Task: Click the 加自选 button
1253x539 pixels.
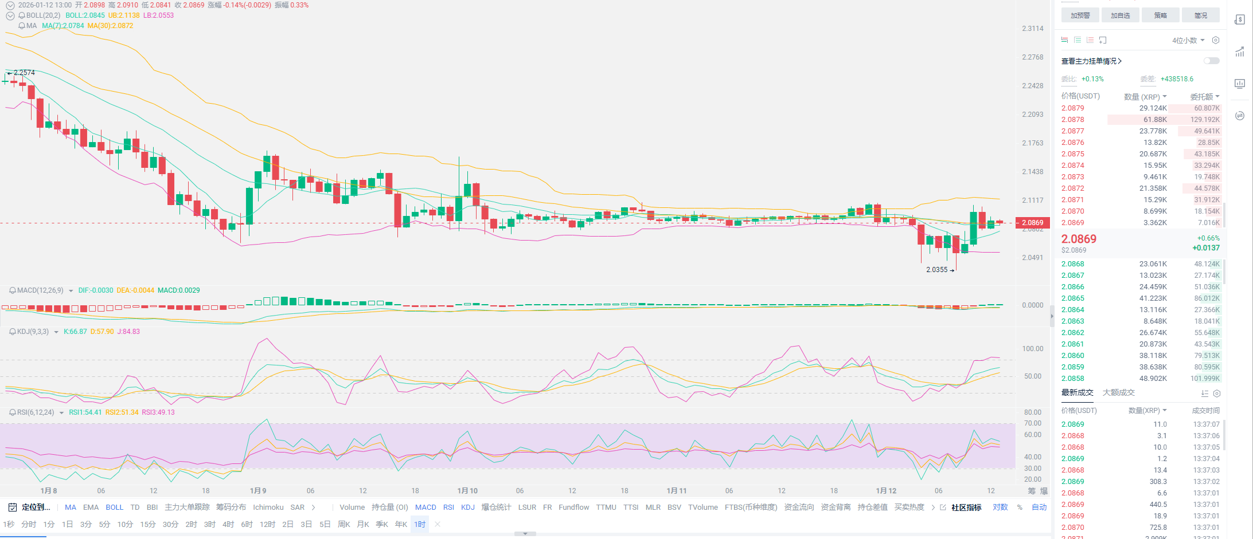Action: (1120, 15)
